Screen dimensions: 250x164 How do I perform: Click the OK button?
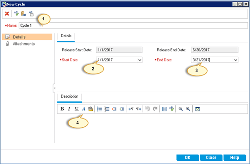pyautogui.click(x=187, y=158)
